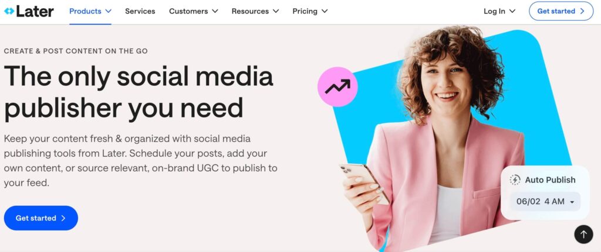Open the 06/02 4 AM date dropdown

[545, 202]
